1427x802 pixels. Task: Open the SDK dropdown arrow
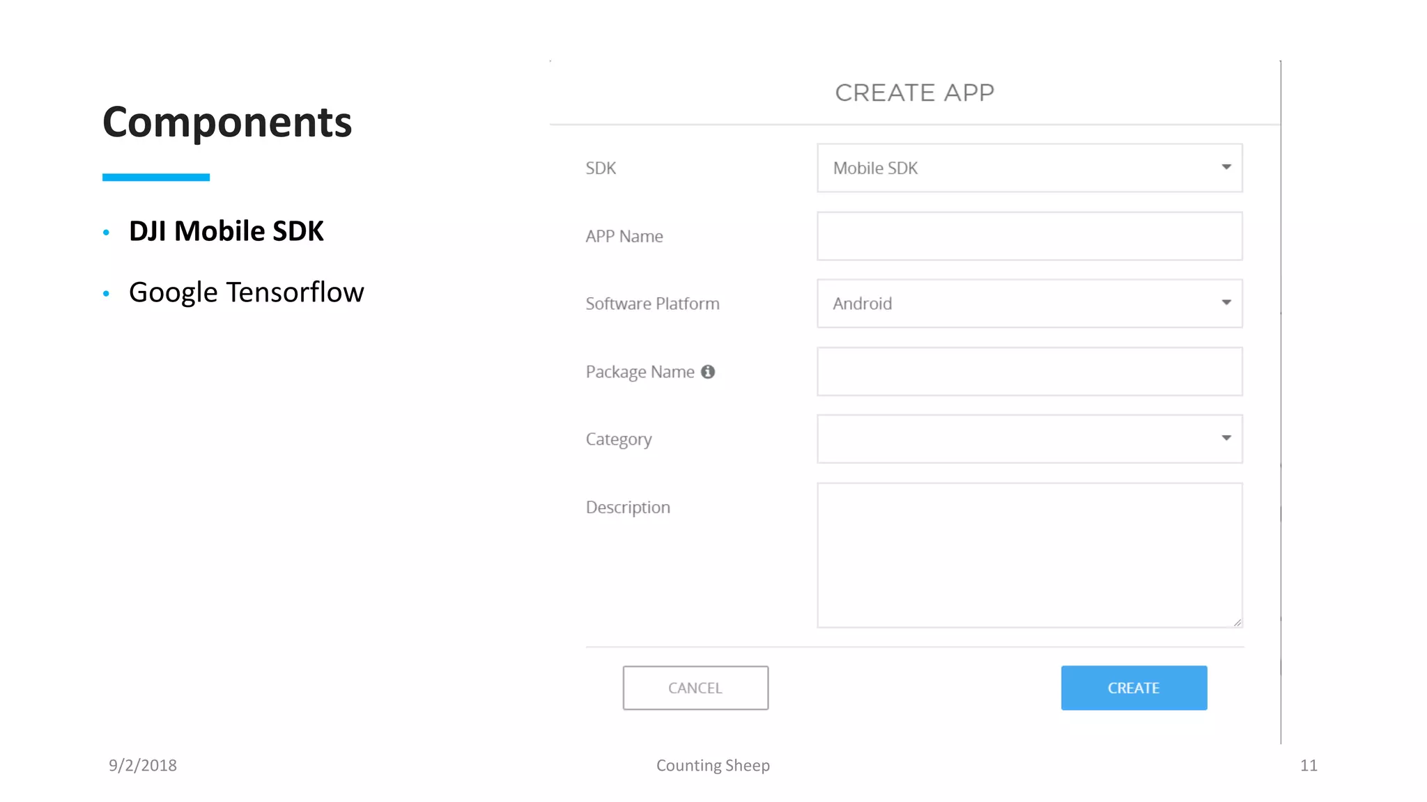(1226, 167)
